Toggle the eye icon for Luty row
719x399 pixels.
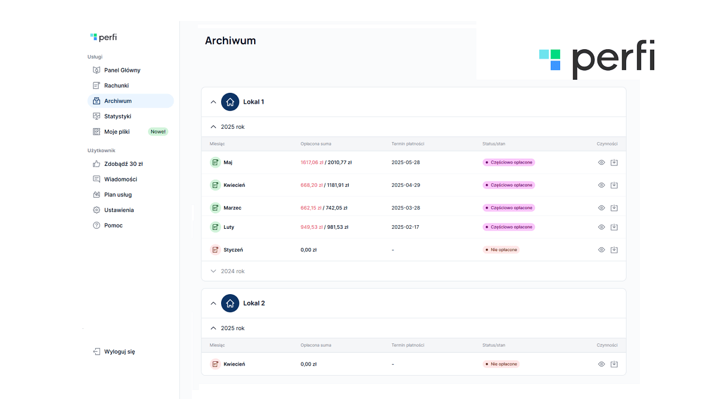(602, 227)
